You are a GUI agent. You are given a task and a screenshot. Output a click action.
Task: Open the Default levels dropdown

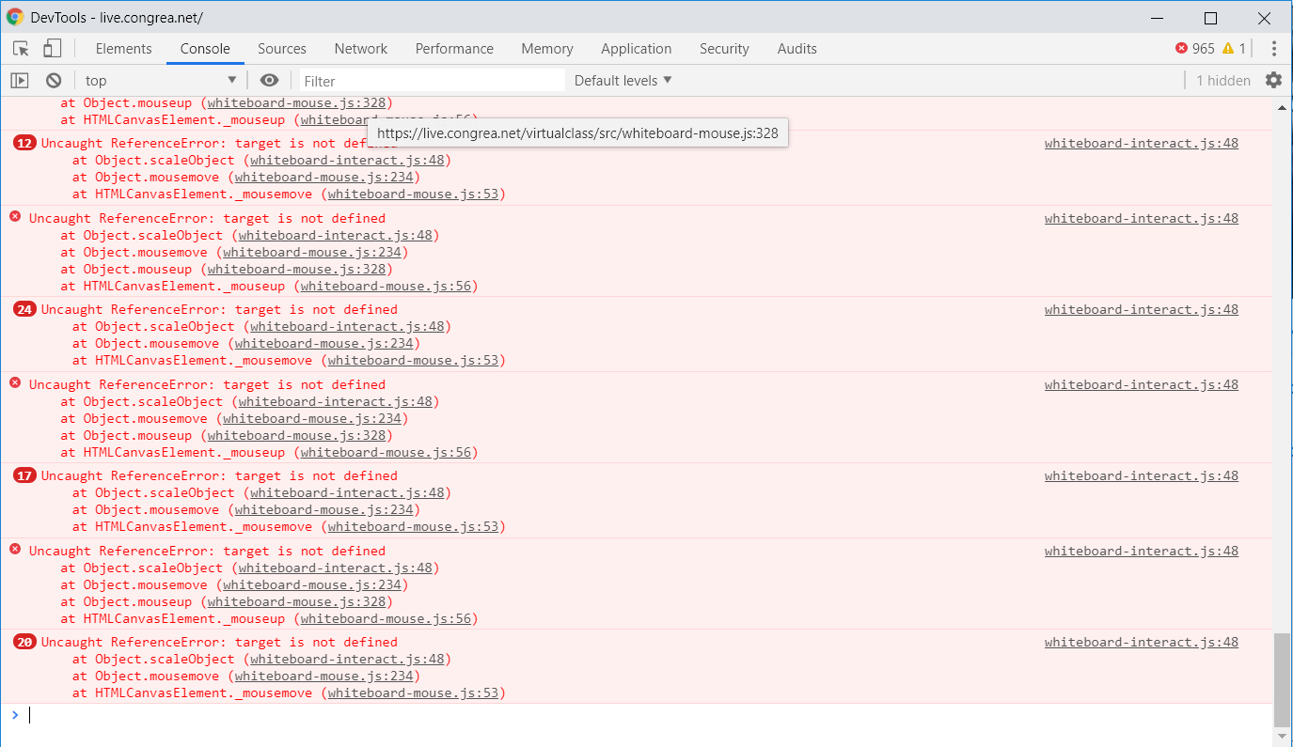tap(623, 80)
